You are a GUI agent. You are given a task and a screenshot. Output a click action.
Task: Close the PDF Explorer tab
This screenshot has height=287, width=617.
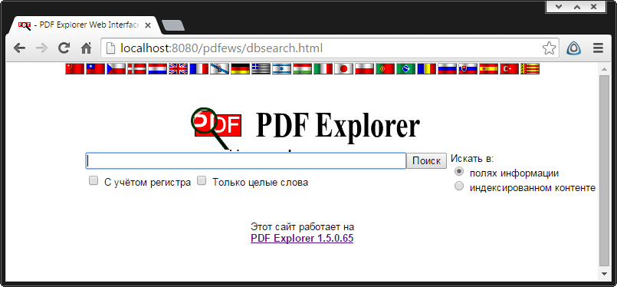(148, 25)
